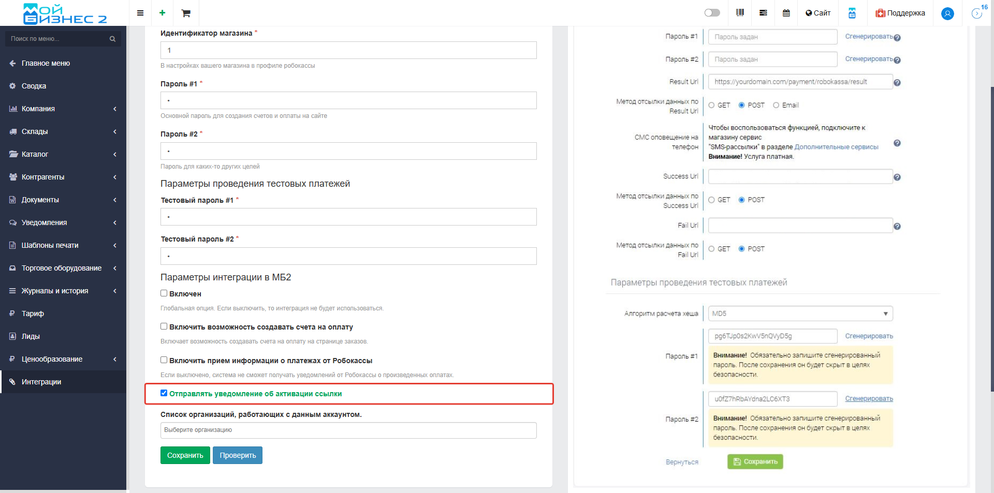
Task: Open the "Выберите организацию" dropdown
Action: pos(348,430)
